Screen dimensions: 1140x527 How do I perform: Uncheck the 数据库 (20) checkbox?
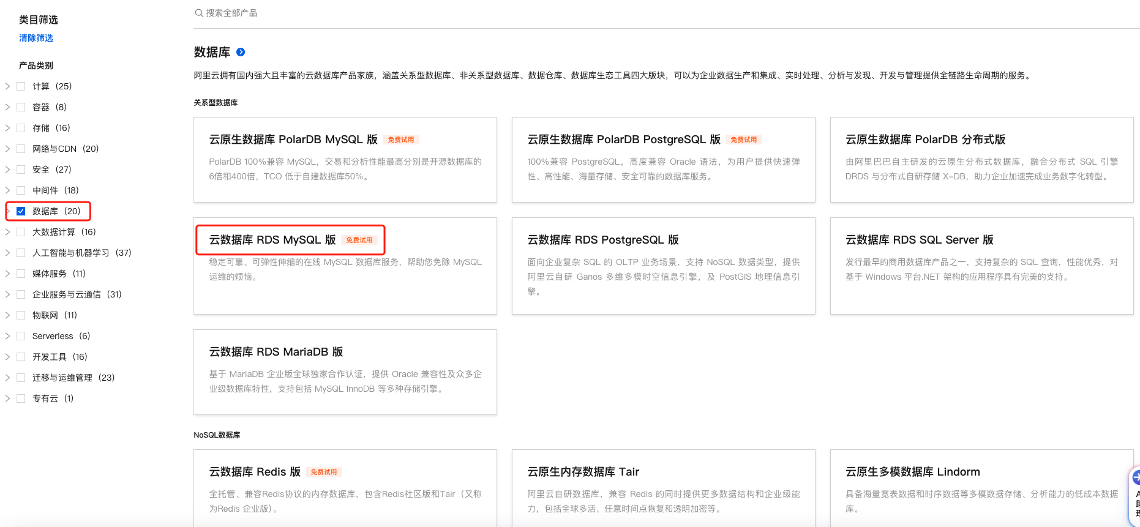(21, 211)
